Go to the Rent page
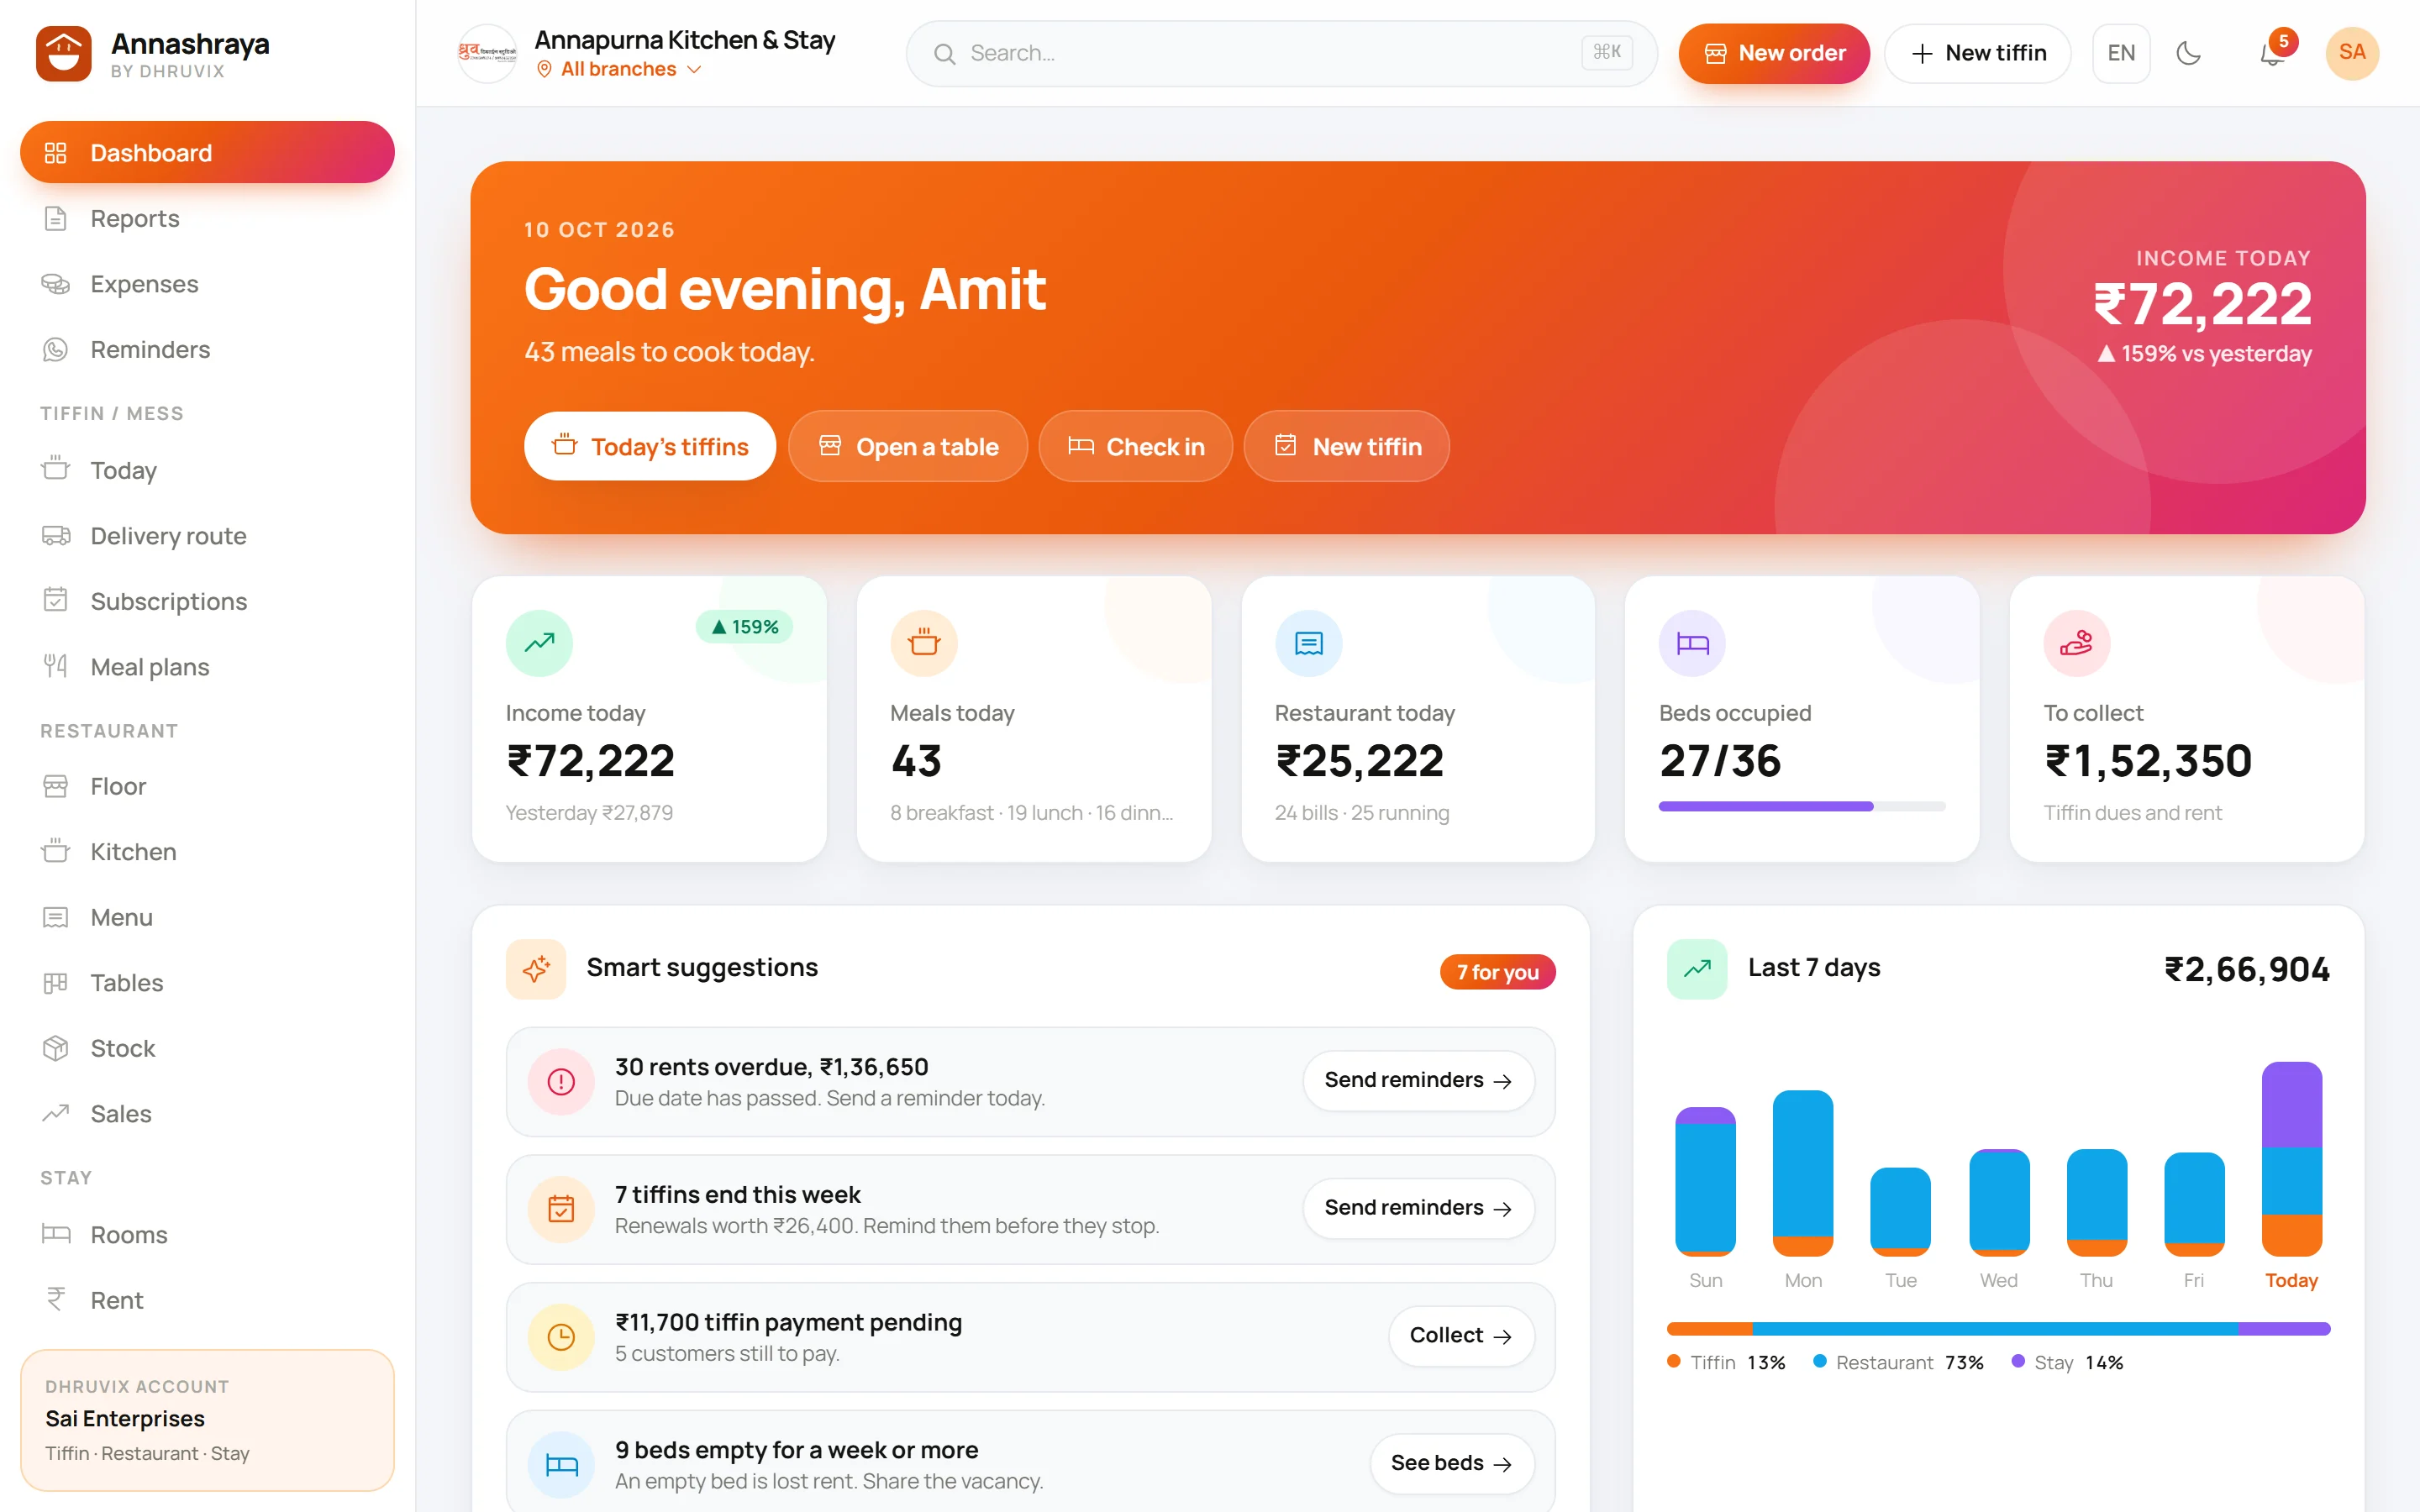 [207, 1300]
